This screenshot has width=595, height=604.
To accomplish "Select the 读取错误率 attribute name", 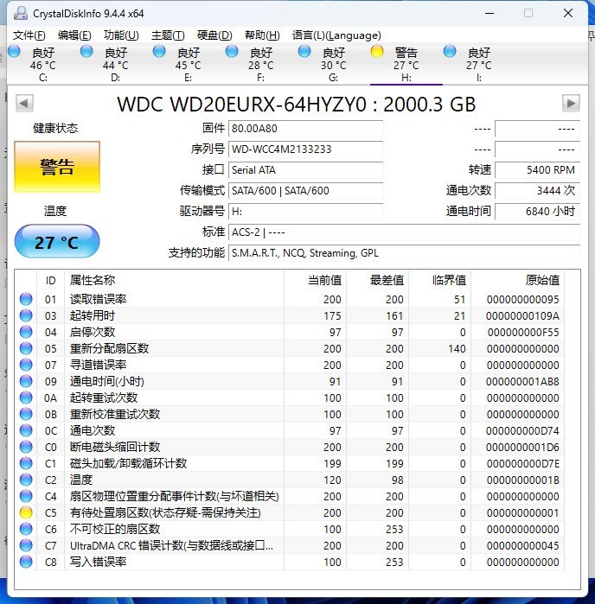I will click(x=98, y=299).
